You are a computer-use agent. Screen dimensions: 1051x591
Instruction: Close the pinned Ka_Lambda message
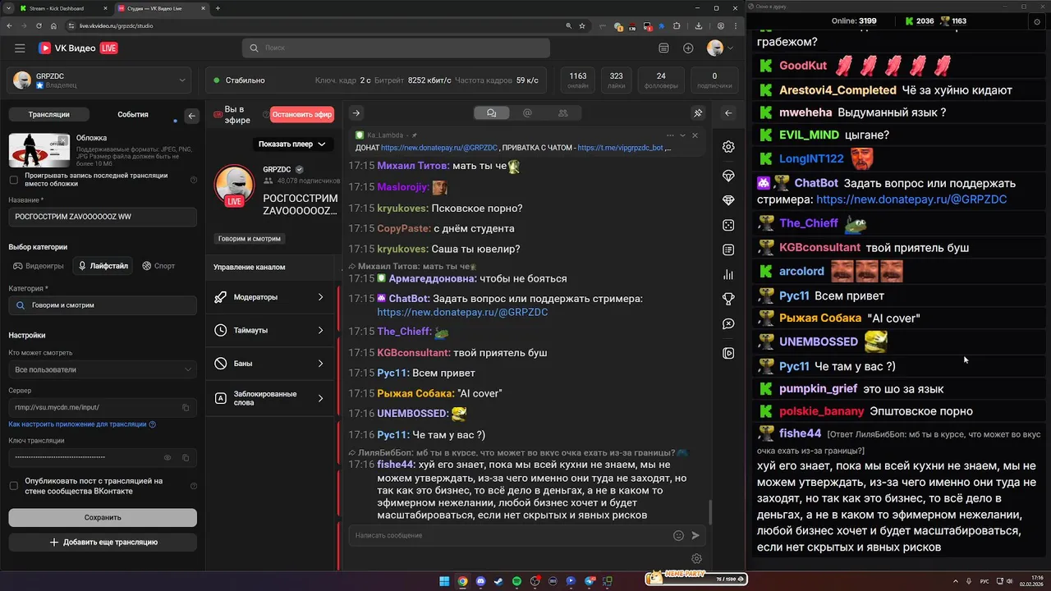coord(695,135)
